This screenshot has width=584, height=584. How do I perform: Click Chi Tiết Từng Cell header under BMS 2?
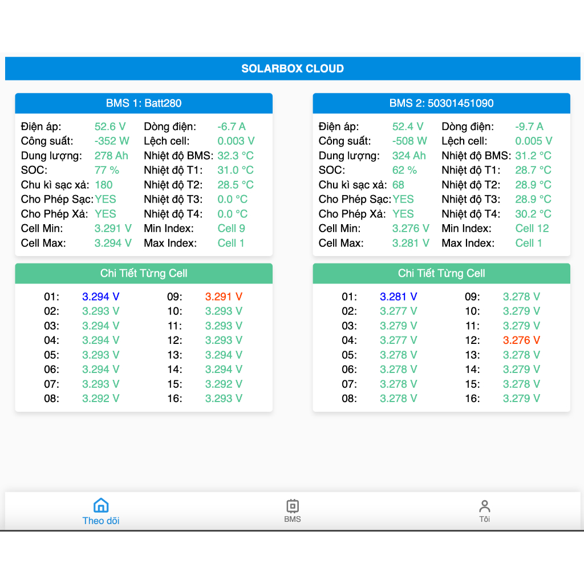(x=441, y=273)
